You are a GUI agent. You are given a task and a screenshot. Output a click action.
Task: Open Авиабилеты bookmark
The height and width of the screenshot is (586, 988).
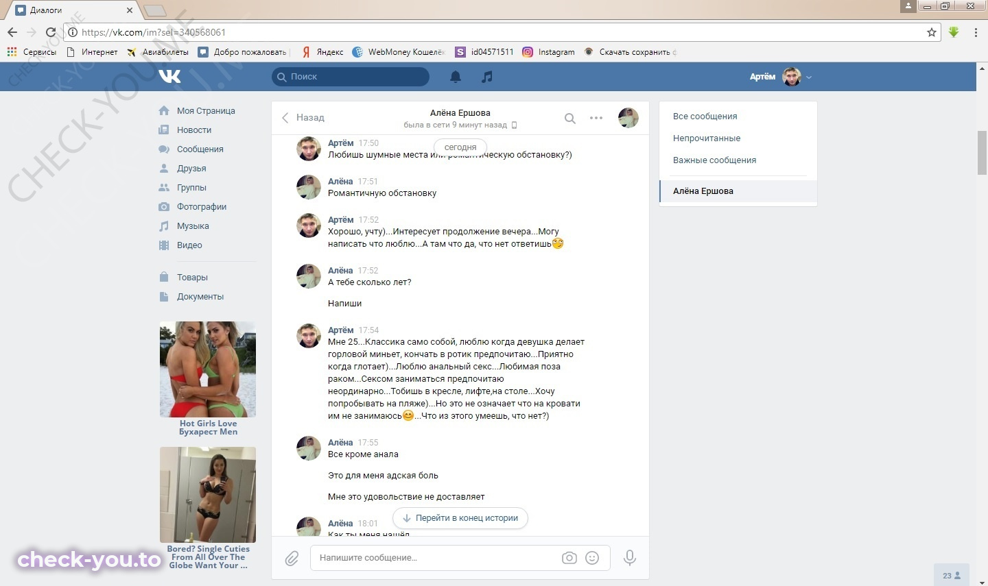[x=158, y=51]
